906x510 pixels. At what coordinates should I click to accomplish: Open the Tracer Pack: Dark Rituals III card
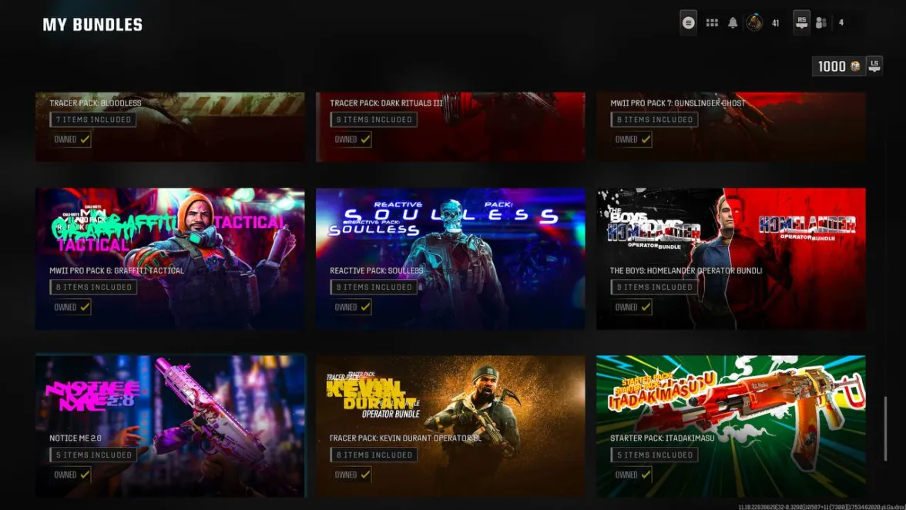pyautogui.click(x=450, y=126)
